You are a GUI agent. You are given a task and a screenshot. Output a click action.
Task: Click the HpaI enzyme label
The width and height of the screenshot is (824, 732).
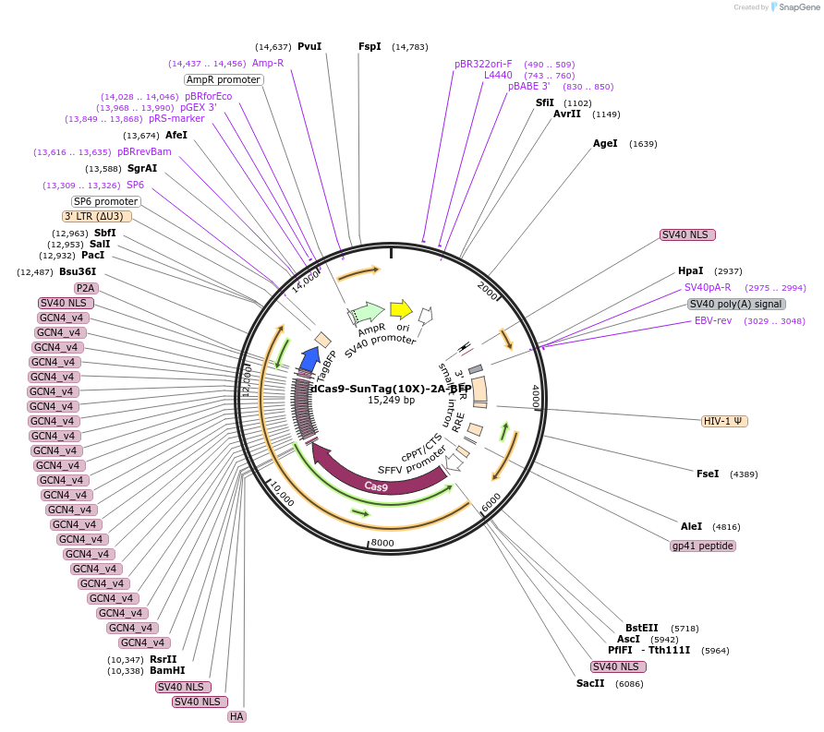(690, 271)
